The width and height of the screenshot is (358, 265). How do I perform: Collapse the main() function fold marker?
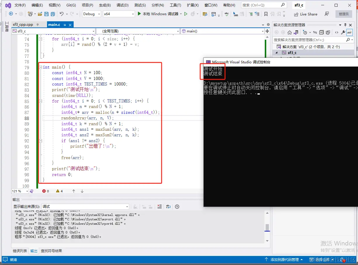coord(41,67)
